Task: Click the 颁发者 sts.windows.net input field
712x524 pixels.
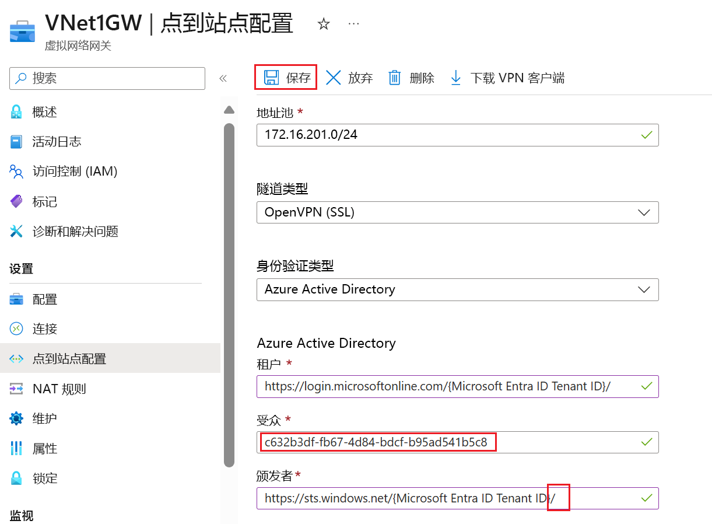Action: coord(458,498)
